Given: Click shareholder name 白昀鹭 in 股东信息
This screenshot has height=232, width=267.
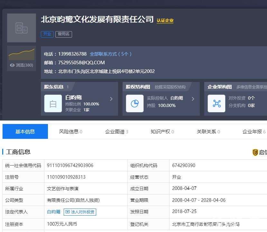Looking at the screenshot, I should click(74, 97).
